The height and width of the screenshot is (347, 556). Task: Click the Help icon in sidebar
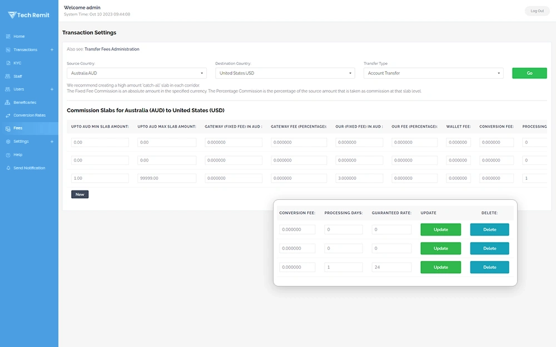point(8,155)
